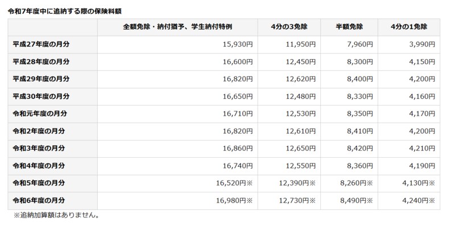Select the 8,360円 cell in 令和4年度 row

(360, 166)
